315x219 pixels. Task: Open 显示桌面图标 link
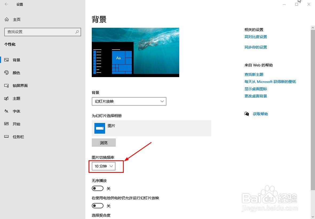point(256,89)
